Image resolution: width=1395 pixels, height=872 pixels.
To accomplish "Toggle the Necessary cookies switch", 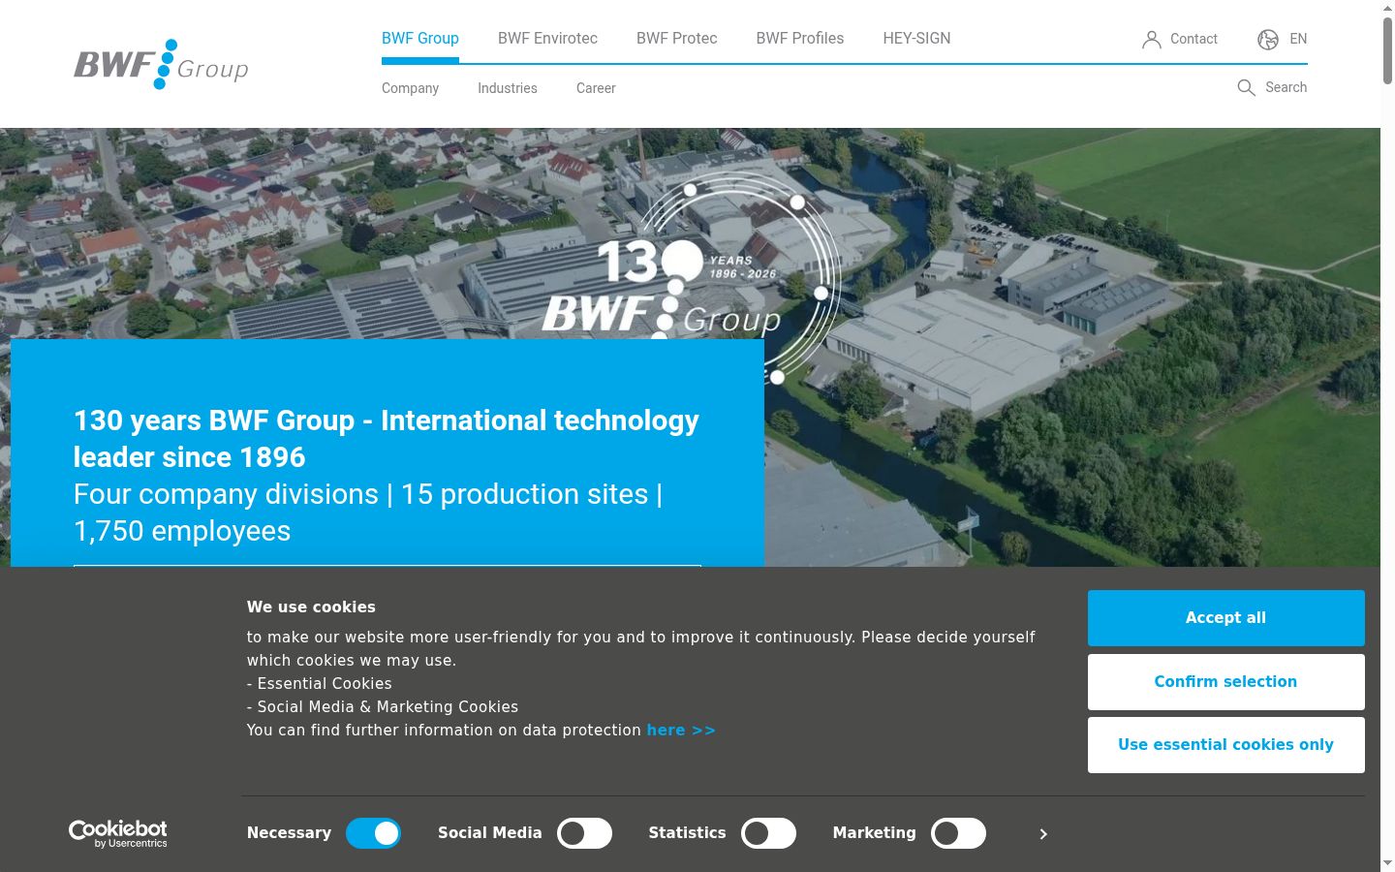I will coord(374,833).
